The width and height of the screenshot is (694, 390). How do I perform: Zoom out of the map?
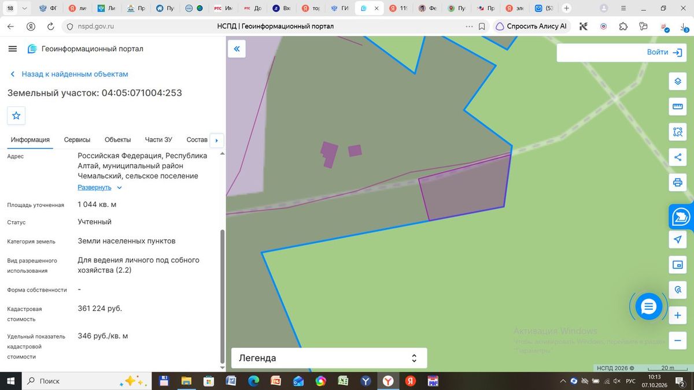pyautogui.click(x=678, y=341)
